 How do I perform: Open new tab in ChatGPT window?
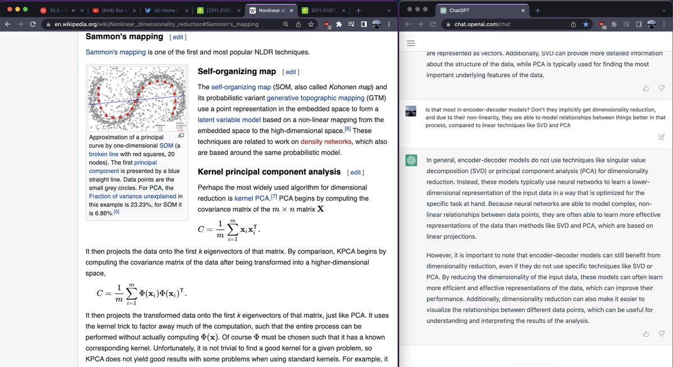point(538,10)
